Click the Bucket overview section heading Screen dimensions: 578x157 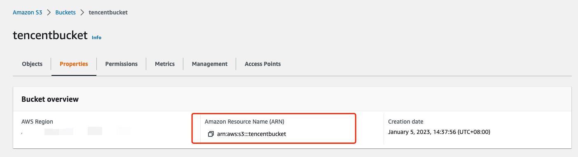(x=50, y=99)
